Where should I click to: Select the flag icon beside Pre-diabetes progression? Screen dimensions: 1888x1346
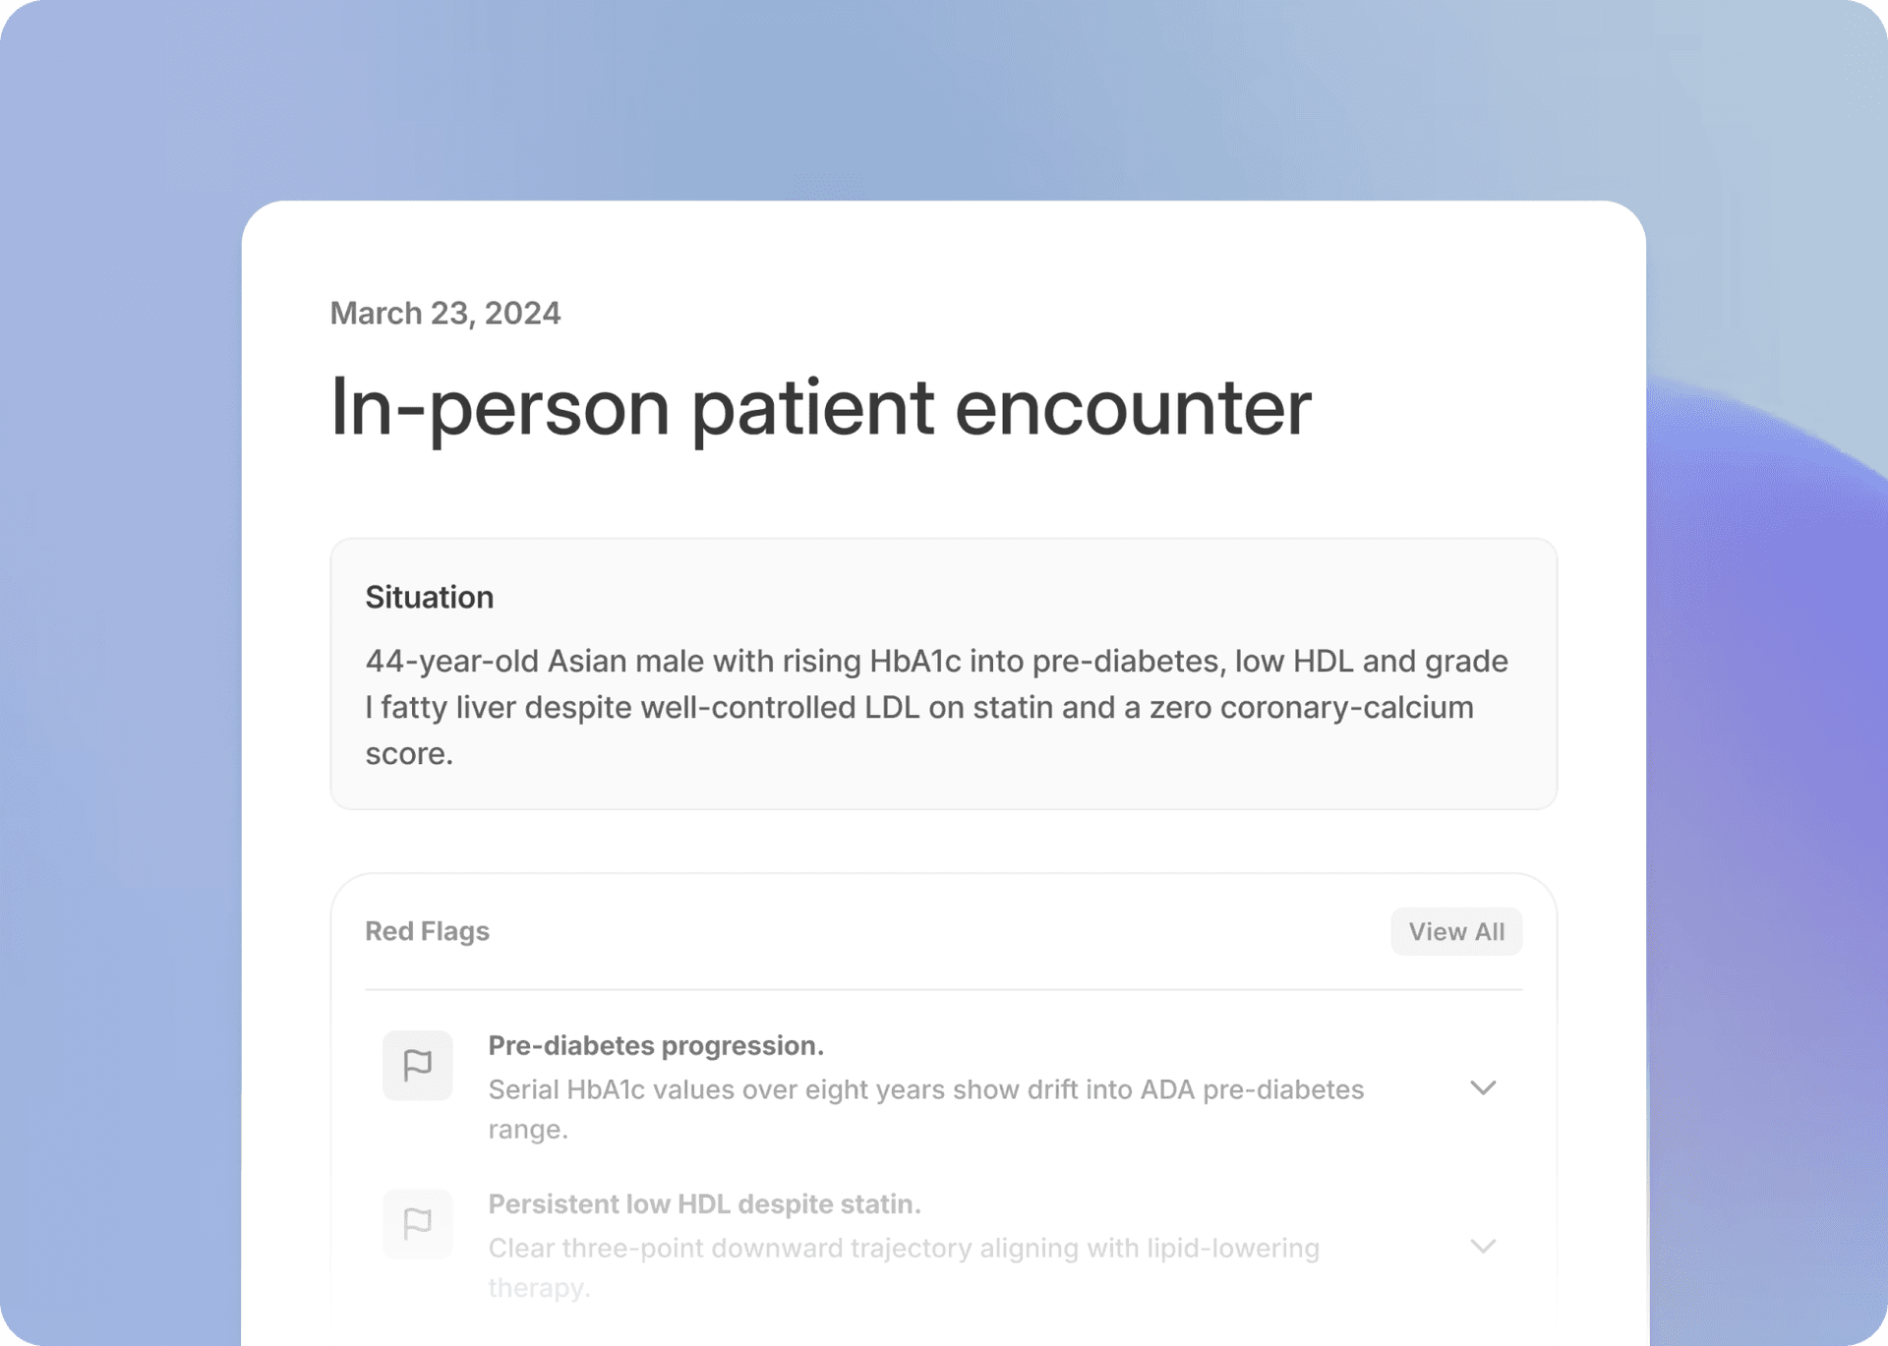click(x=417, y=1065)
